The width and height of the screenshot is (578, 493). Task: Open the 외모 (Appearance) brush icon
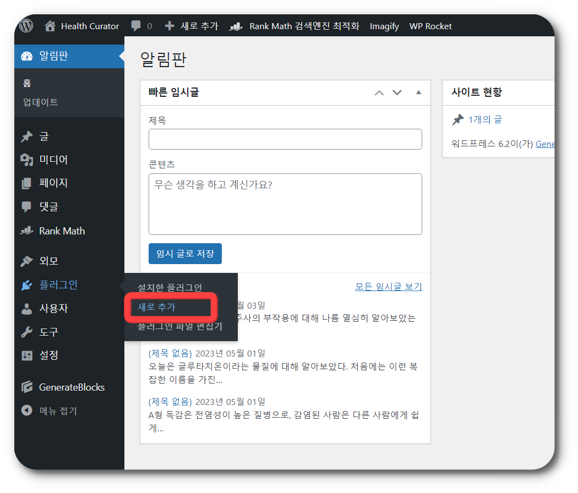pyautogui.click(x=28, y=261)
